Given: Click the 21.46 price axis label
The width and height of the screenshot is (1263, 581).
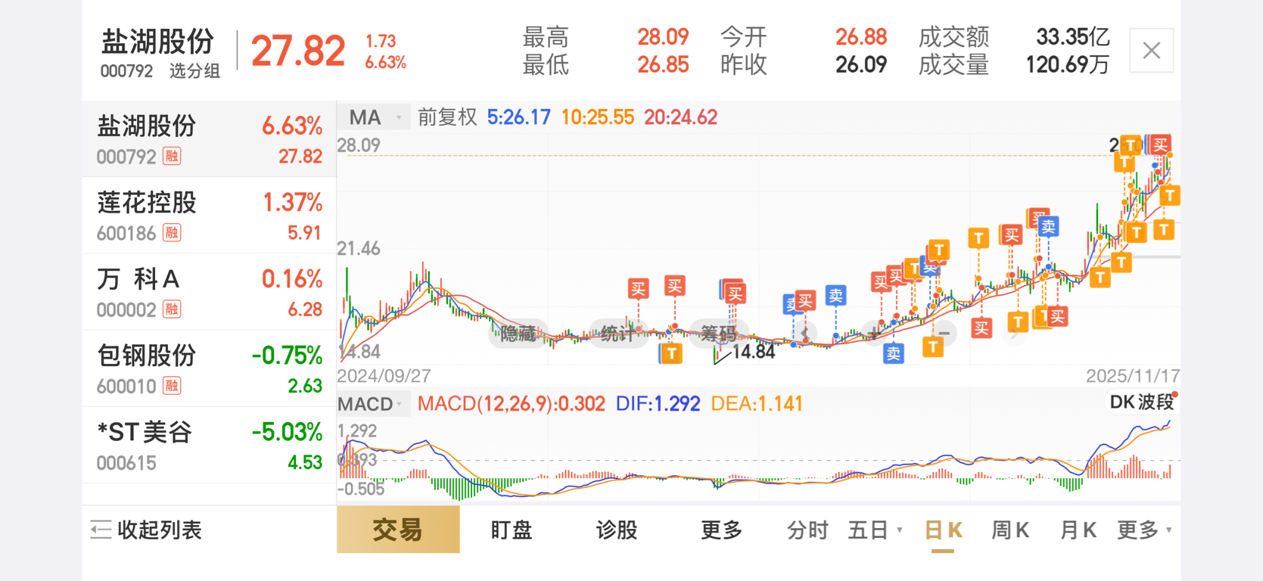Looking at the screenshot, I should coord(359,249).
